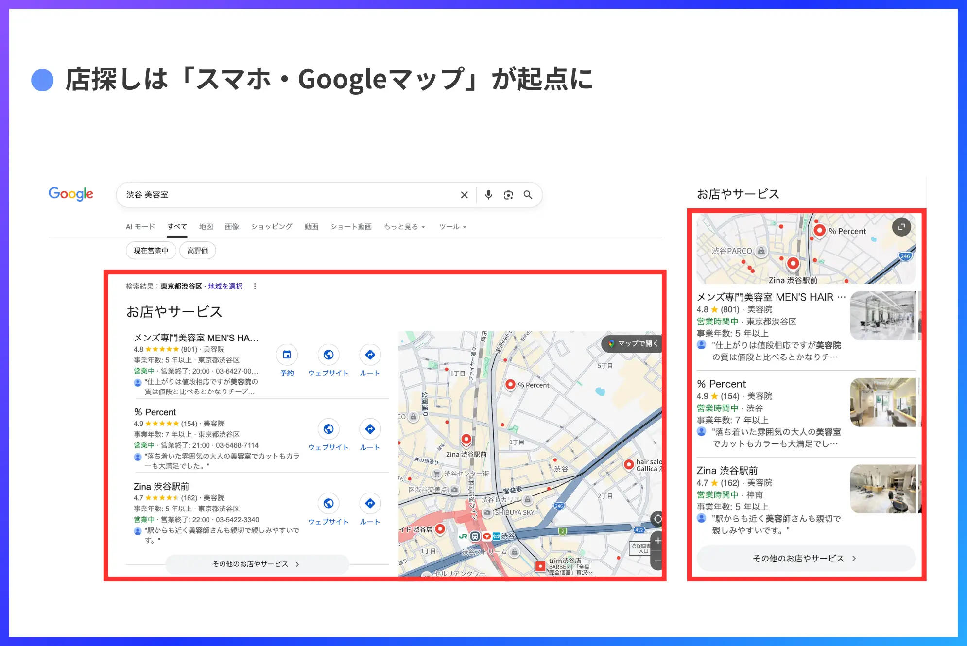
Task: Run the search using the magnifier icon
Action: (528, 195)
